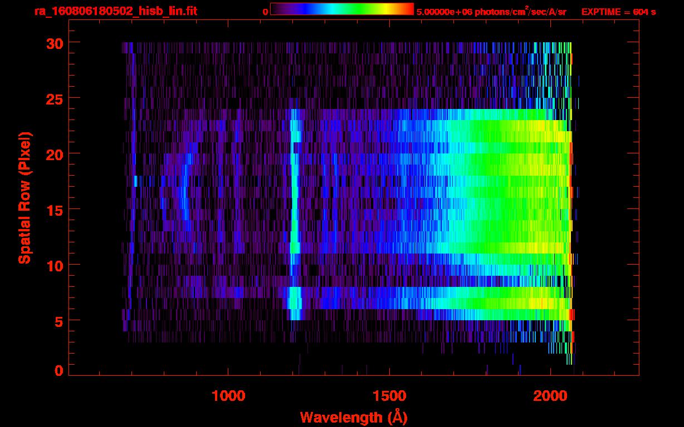Viewport: 684px width, 427px height.
Task: Click the 1500 wavelength tick label
Action: click(x=389, y=396)
